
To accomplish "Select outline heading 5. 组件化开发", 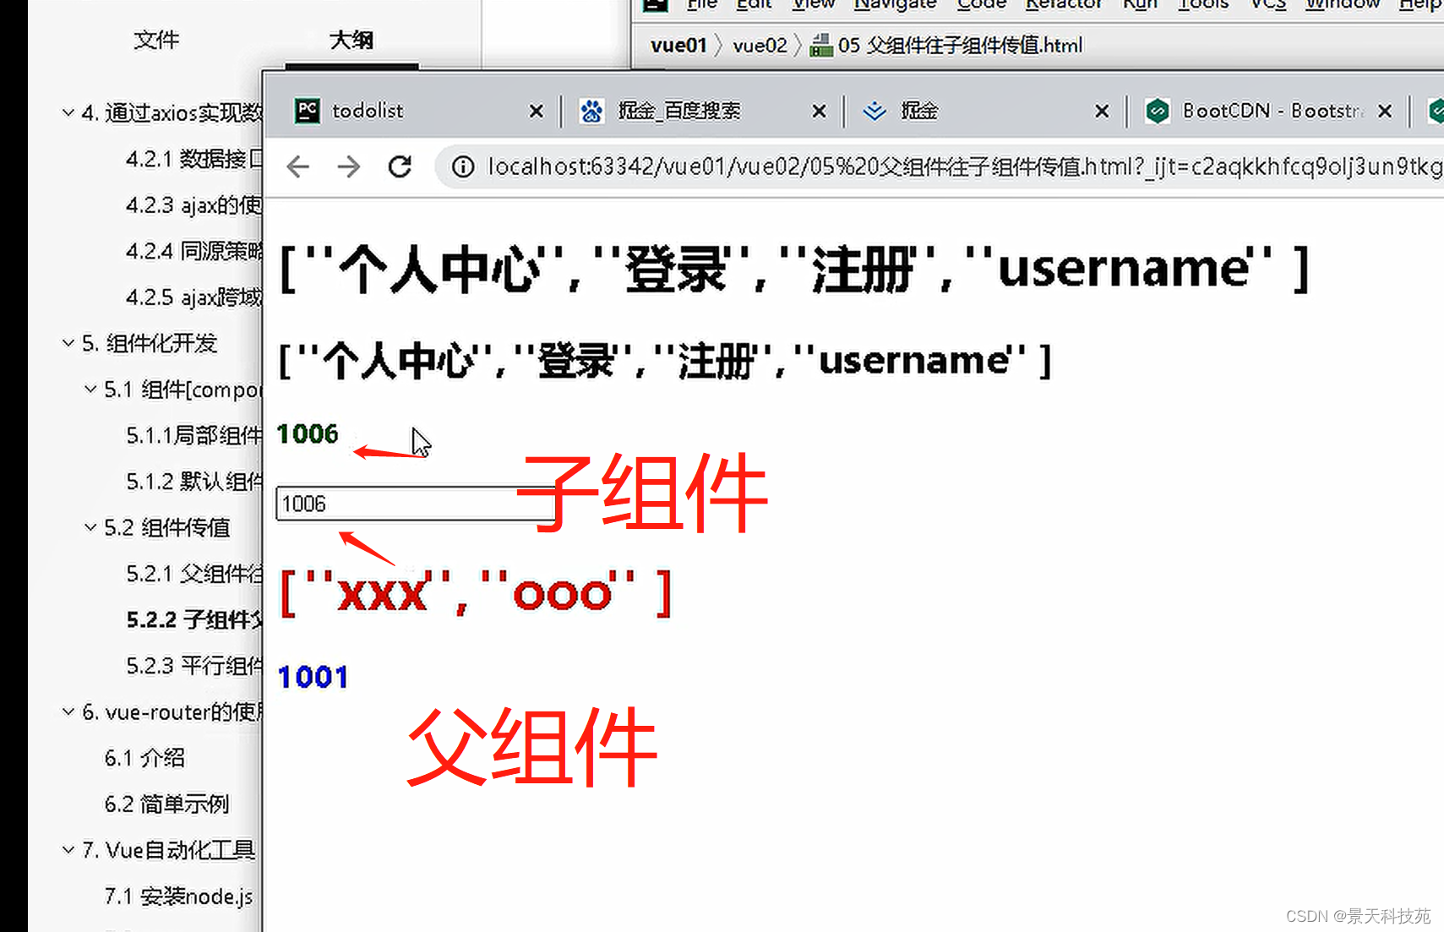I will click(150, 343).
